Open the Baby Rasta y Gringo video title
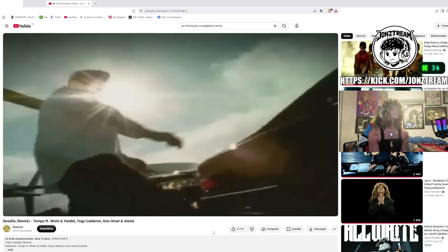The height and width of the screenshot is (252, 448). (436, 44)
